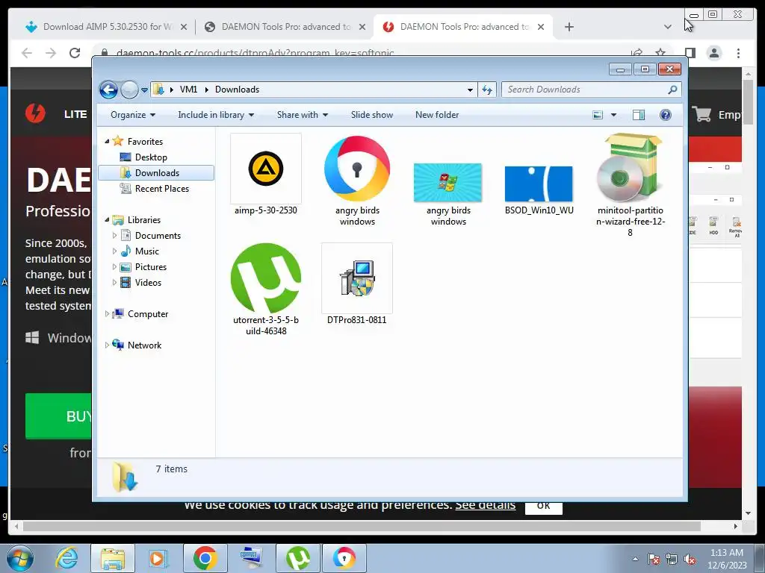The image size is (765, 573).
Task: Select the minitool-partition-wizard-free-12-8 installer
Action: pyautogui.click(x=630, y=168)
